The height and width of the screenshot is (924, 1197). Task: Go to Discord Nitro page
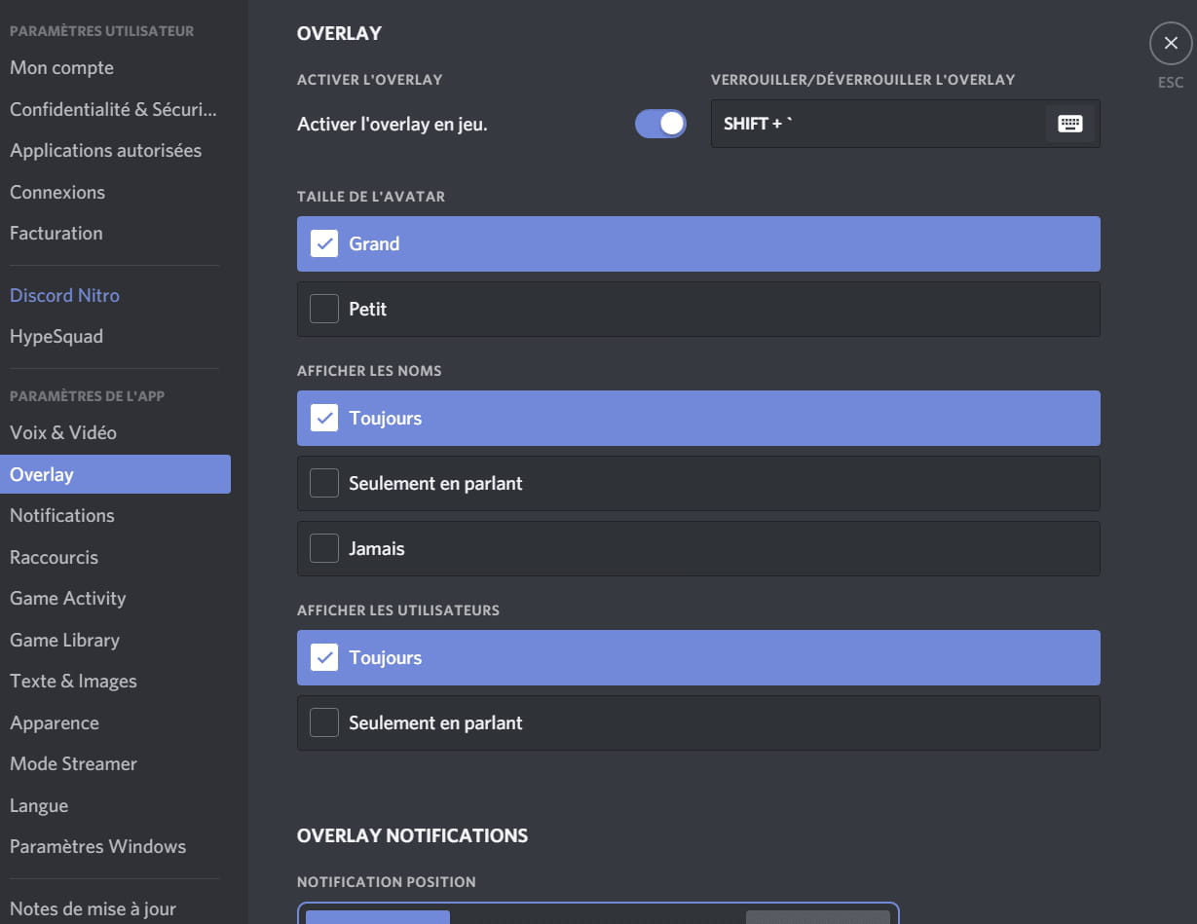[64, 295]
